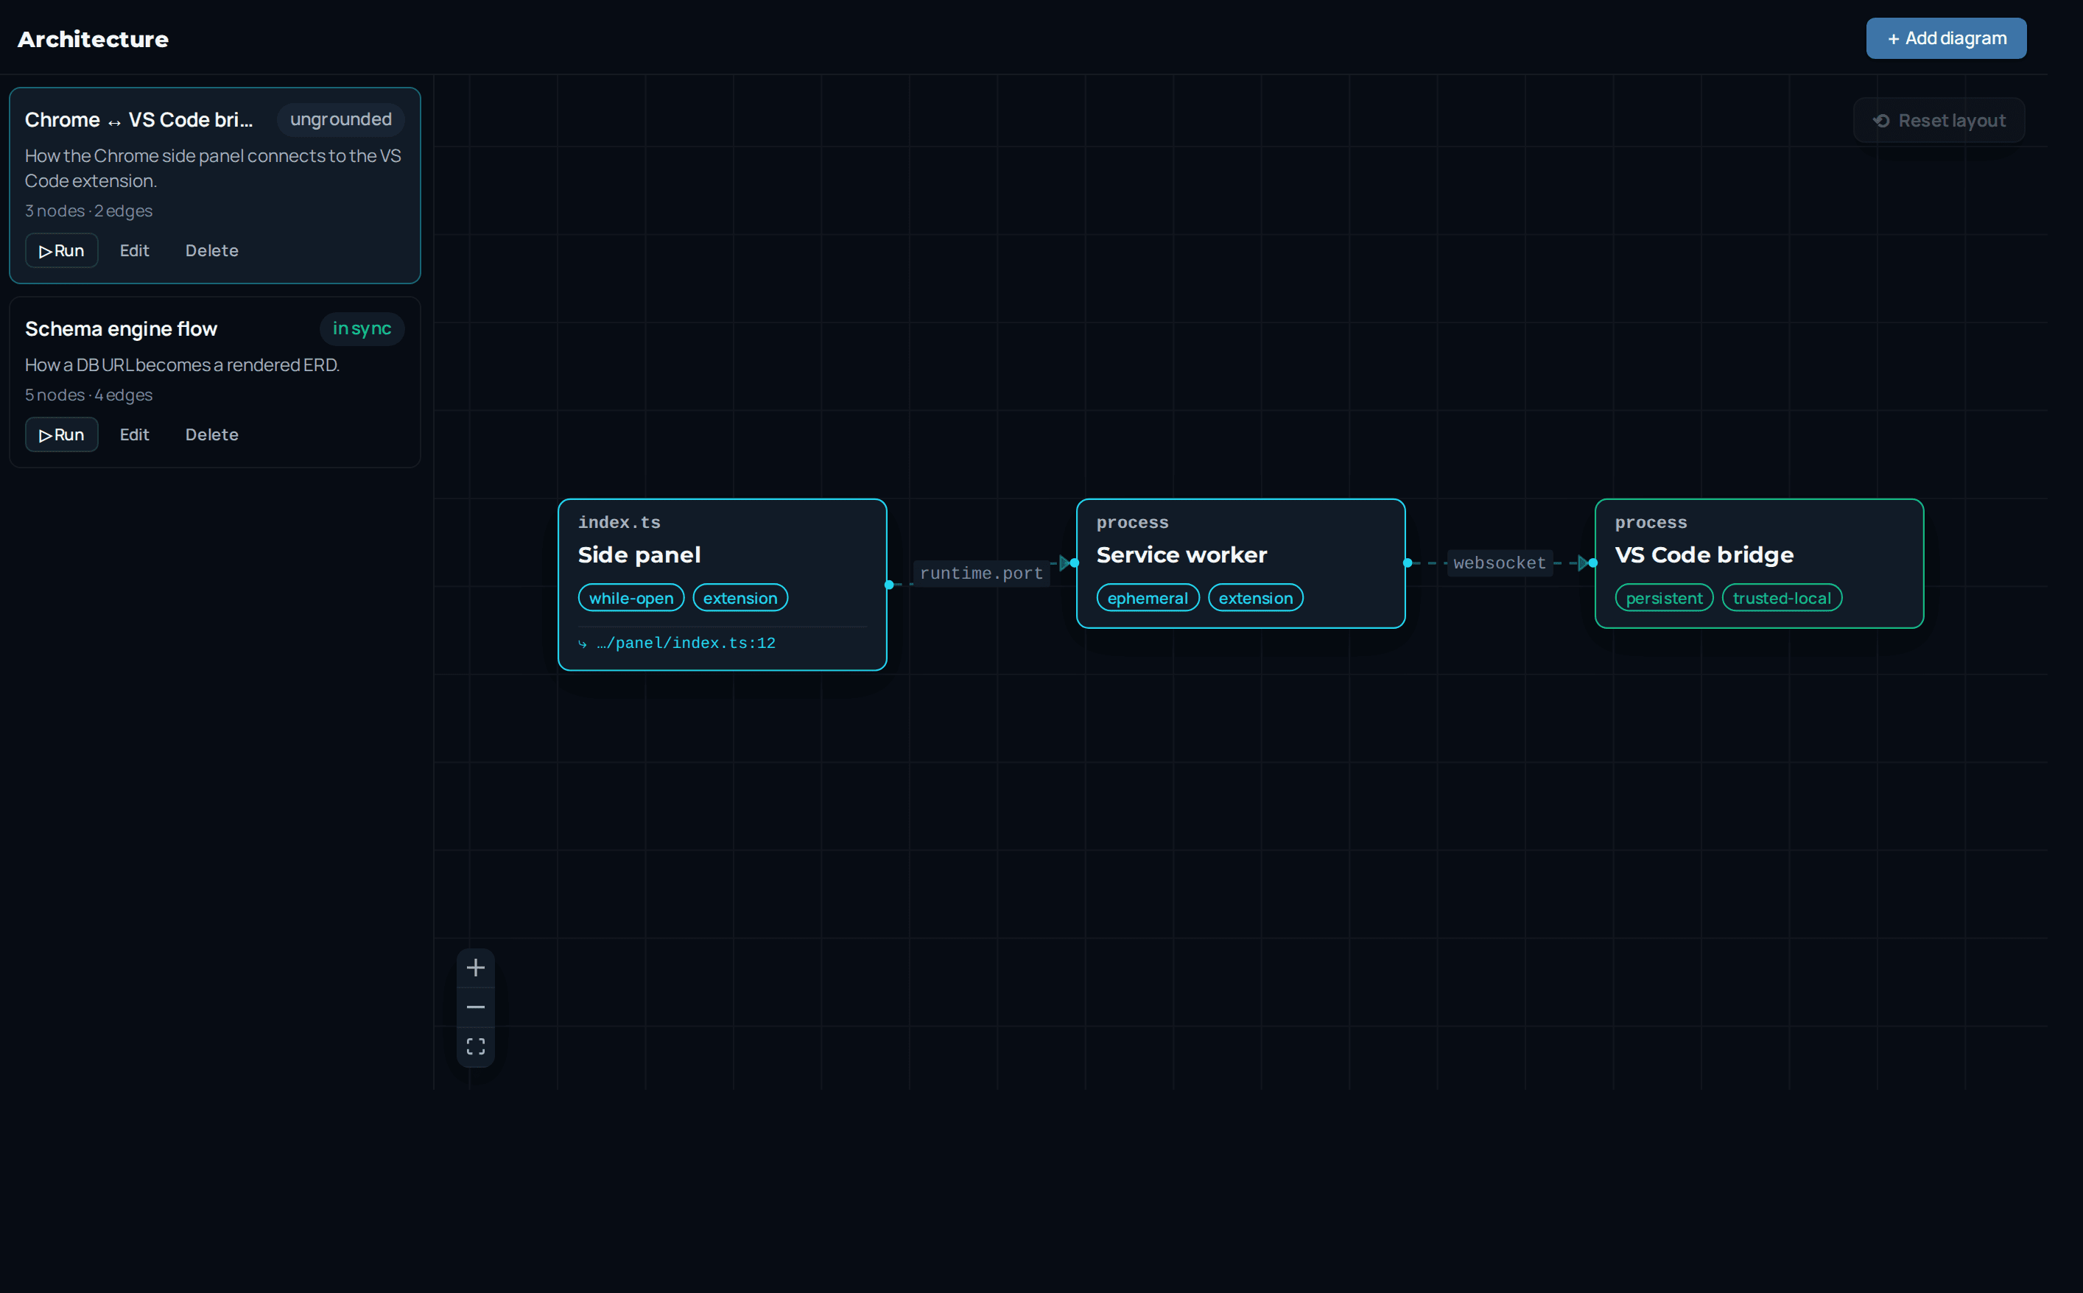The height and width of the screenshot is (1293, 2083).
Task: Click the Service worker output connector handle
Action: tap(1407, 563)
